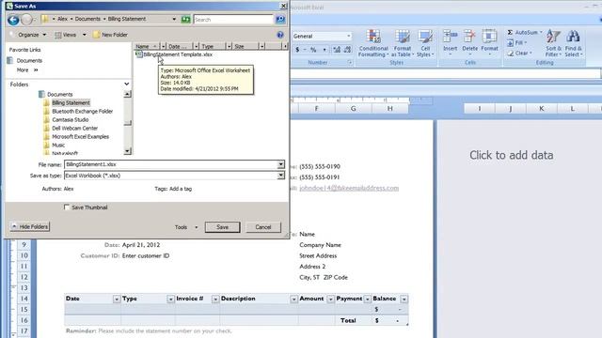Open the Tools dropdown
The height and width of the screenshot is (338, 602).
(186, 227)
